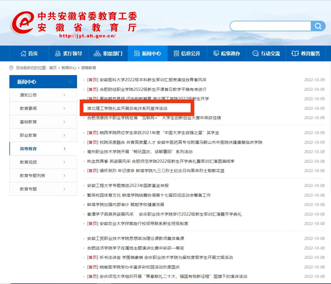
Task: Click the 互动交流 chat bubble icon
Action: (x=255, y=53)
